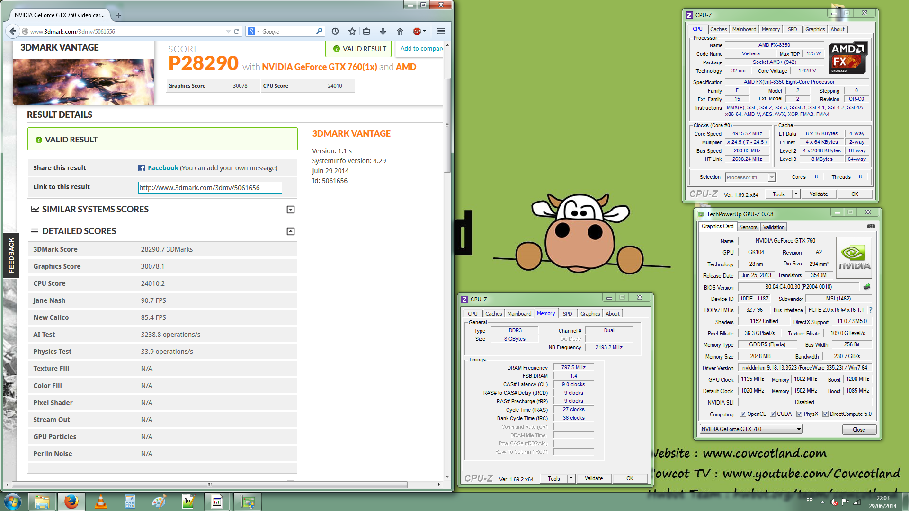Click the clock in system tray

(x=882, y=502)
